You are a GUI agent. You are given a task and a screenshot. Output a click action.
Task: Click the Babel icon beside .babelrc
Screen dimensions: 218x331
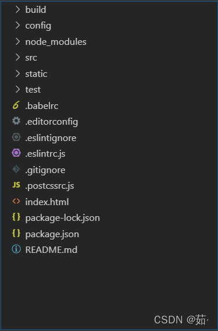[16, 105]
